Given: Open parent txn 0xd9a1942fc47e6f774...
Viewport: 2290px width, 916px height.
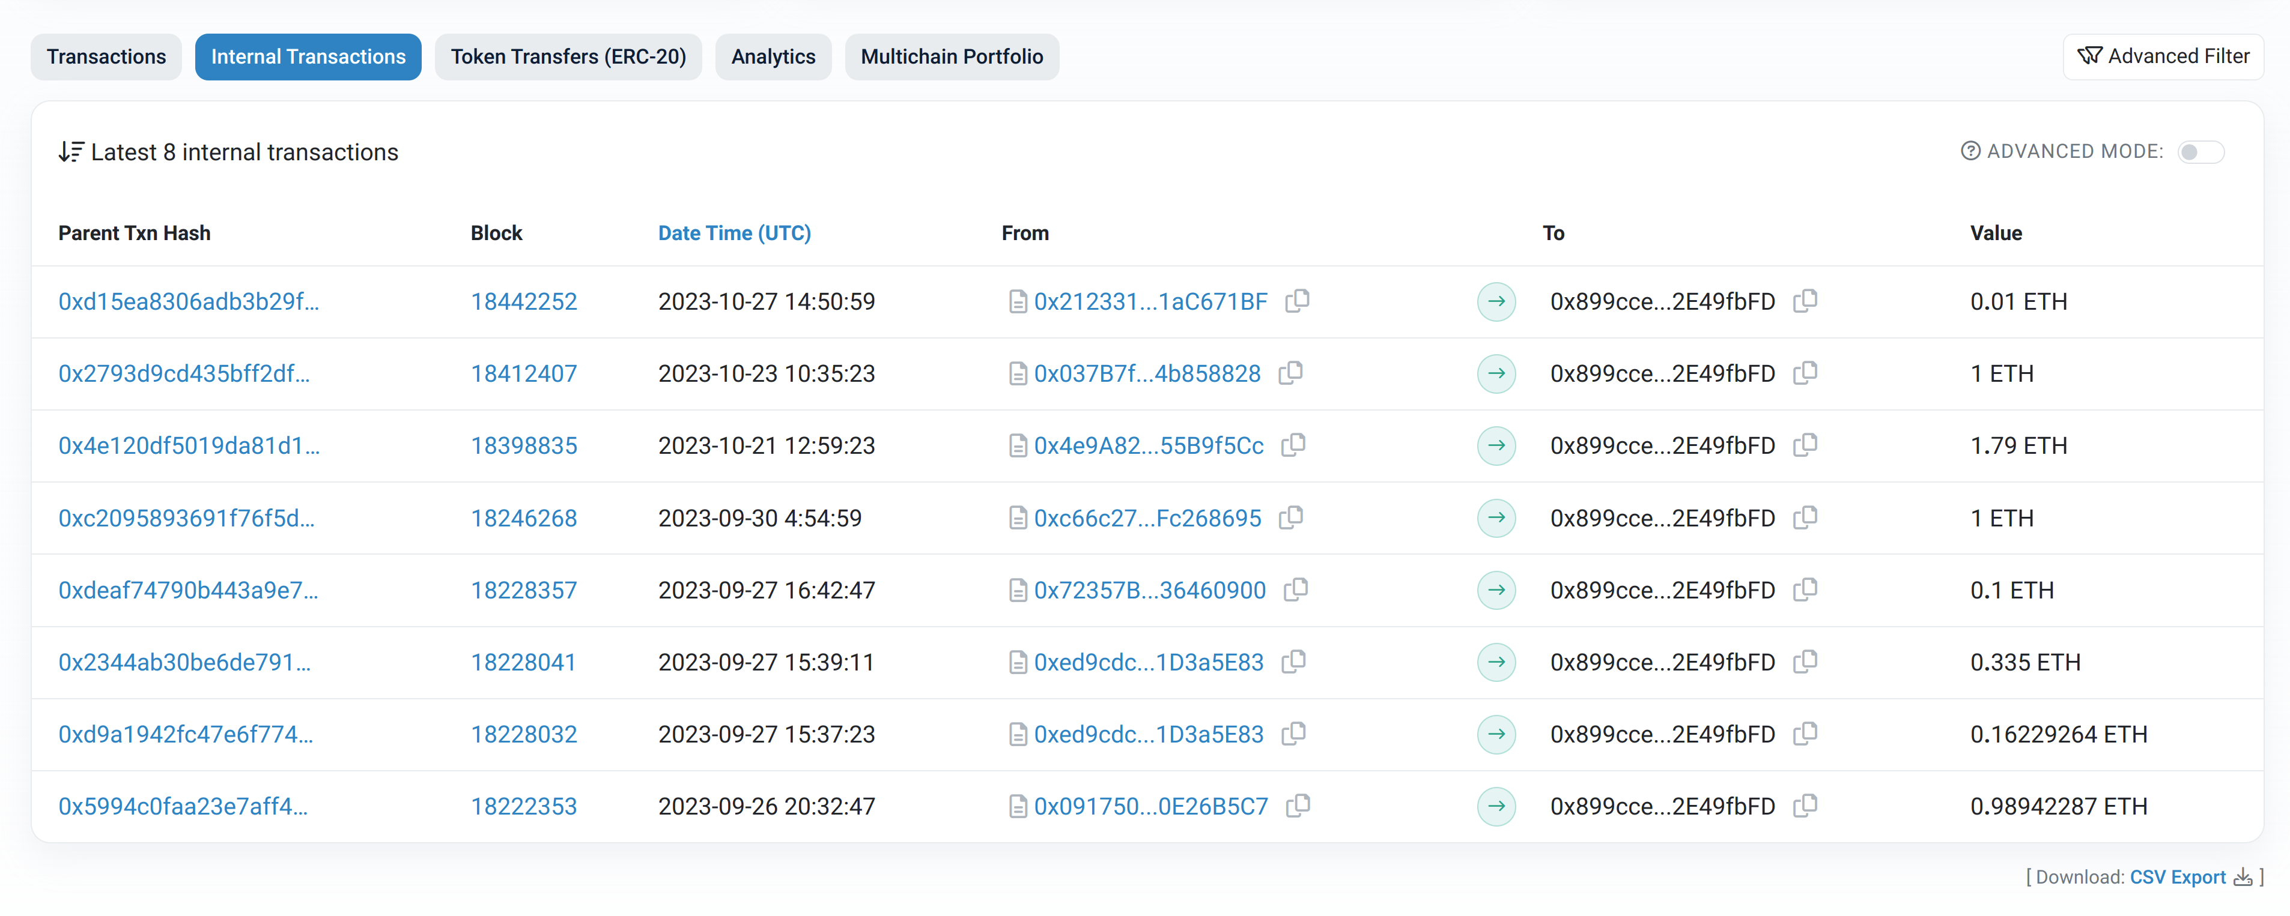Looking at the screenshot, I should [186, 734].
